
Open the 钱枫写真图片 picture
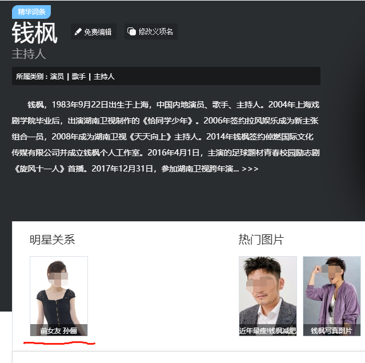332,296
